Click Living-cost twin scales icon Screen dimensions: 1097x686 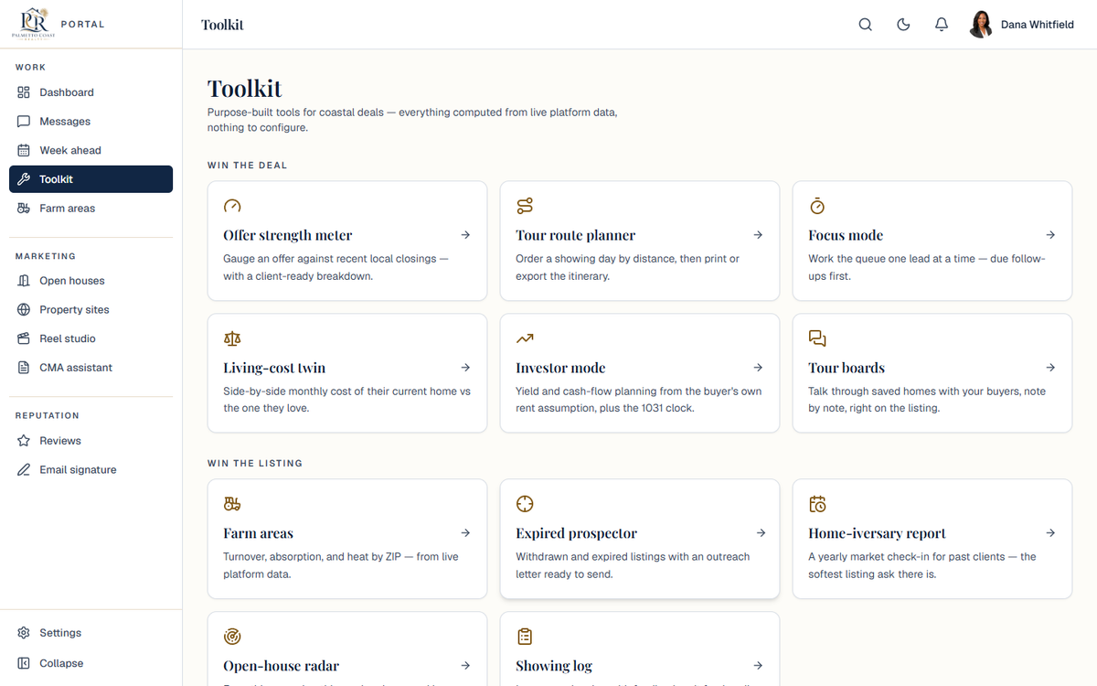click(232, 338)
